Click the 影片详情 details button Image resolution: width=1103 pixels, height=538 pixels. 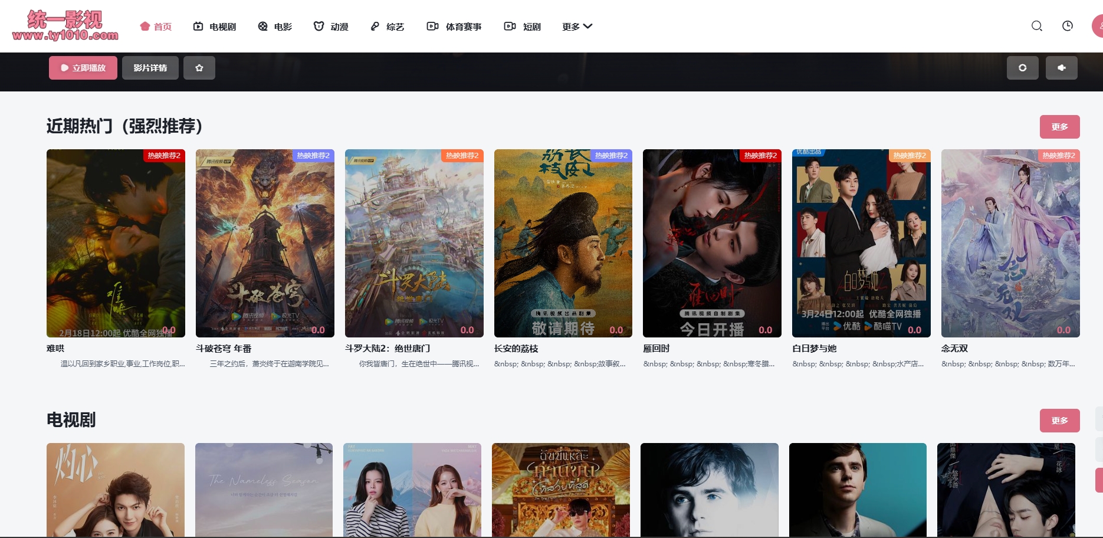coord(150,68)
